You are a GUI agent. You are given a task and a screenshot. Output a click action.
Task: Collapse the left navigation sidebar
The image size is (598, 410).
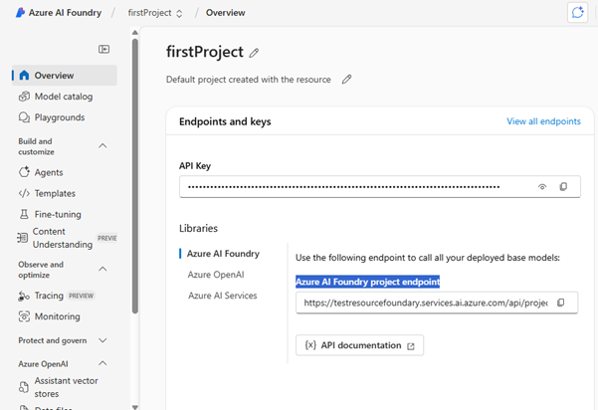coord(103,49)
